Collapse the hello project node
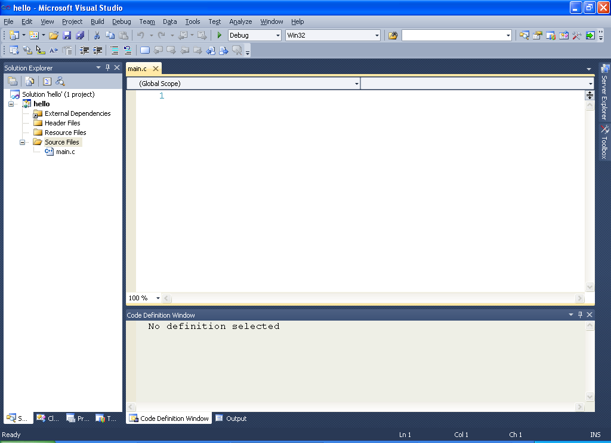Image resolution: width=611 pixels, height=443 pixels. tap(11, 104)
